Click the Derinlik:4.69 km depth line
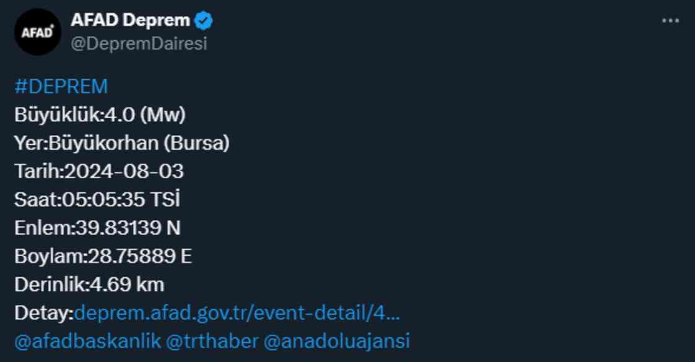The height and width of the screenshot is (362, 695). (89, 285)
